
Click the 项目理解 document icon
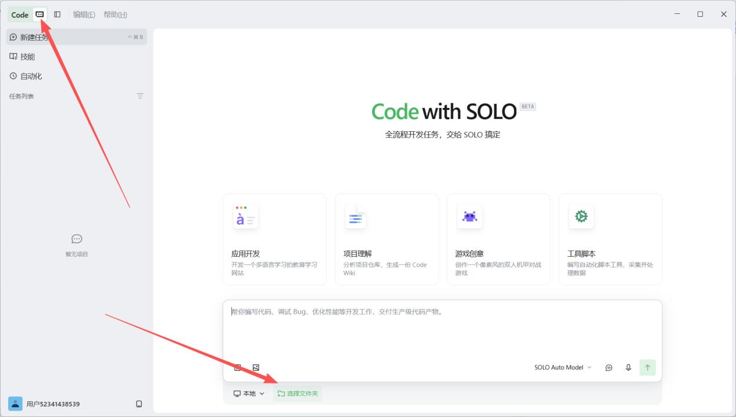(x=356, y=217)
